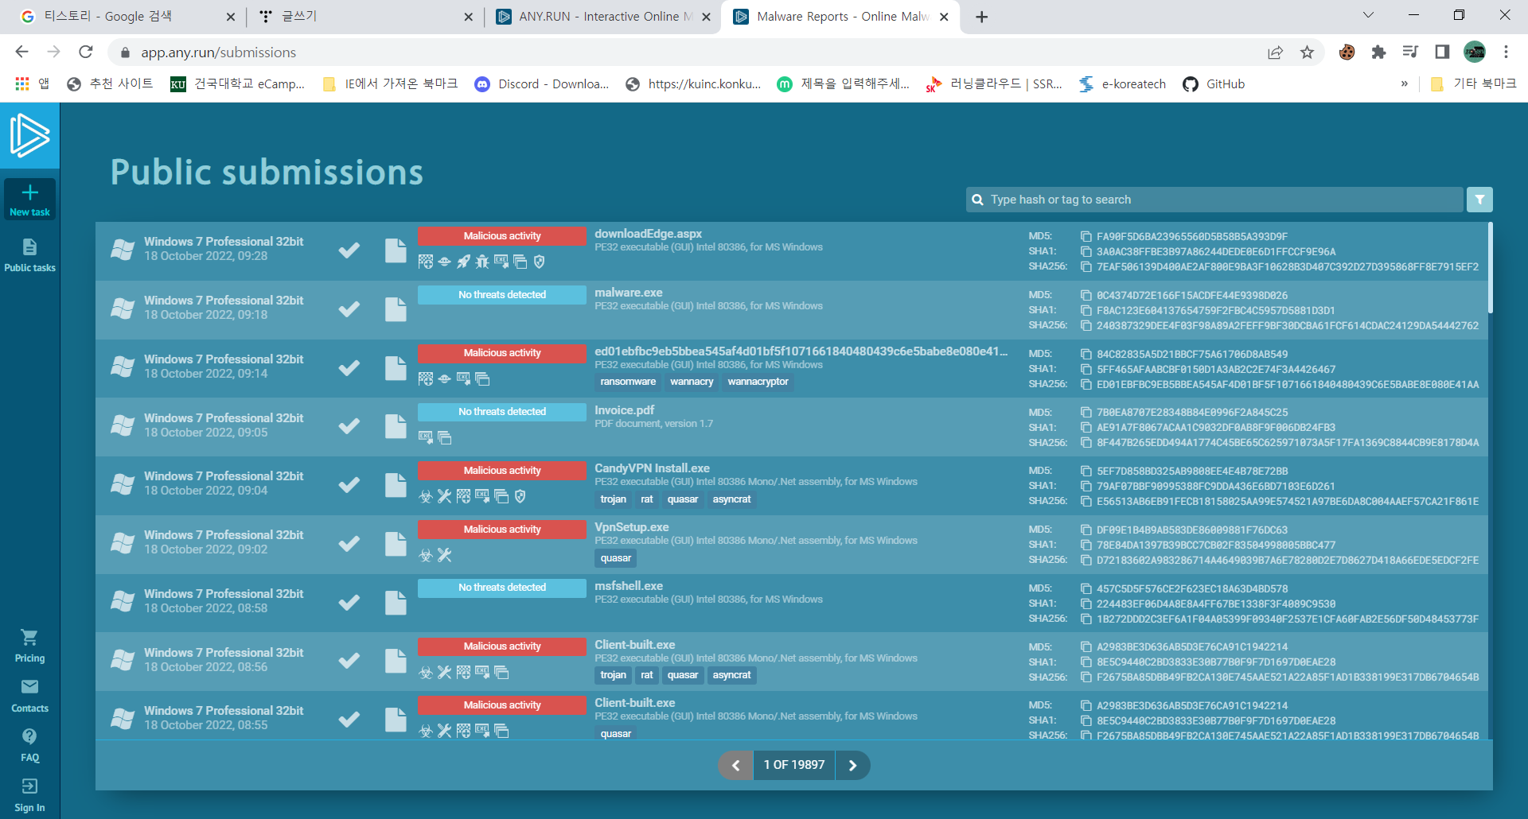Screen dimensions: 1528x819
Task: Copy SHA256 hash of Invoice.pdf
Action: [x=1086, y=443]
